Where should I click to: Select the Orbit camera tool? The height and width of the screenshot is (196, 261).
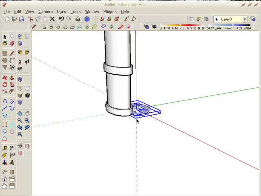pos(20,114)
